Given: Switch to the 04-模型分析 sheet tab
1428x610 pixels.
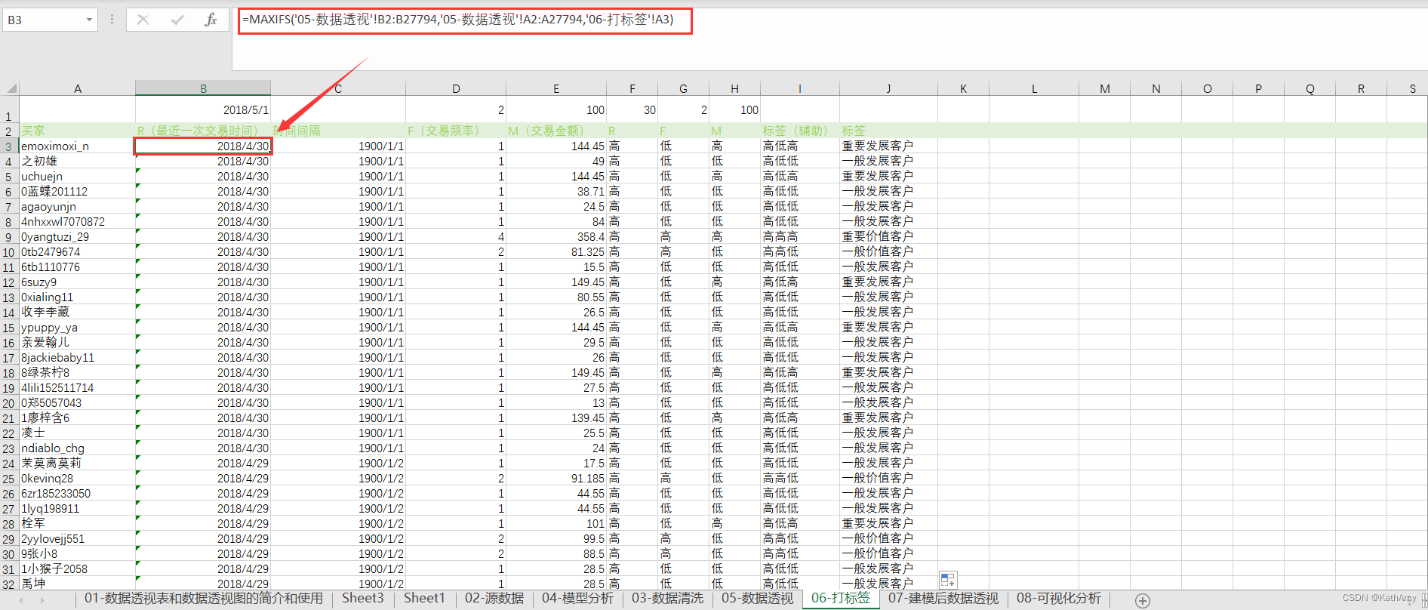Looking at the screenshot, I should pyautogui.click(x=577, y=598).
